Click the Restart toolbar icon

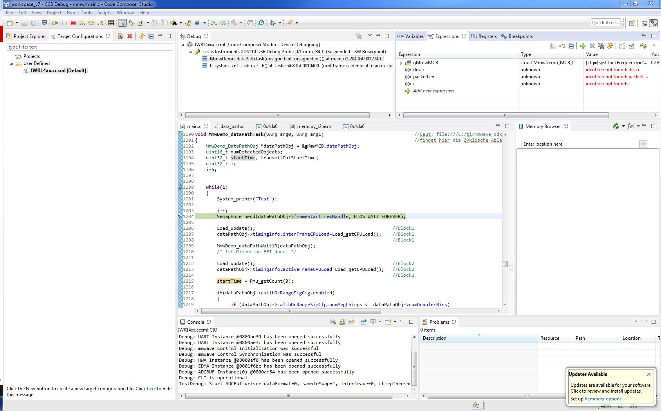click(x=188, y=23)
